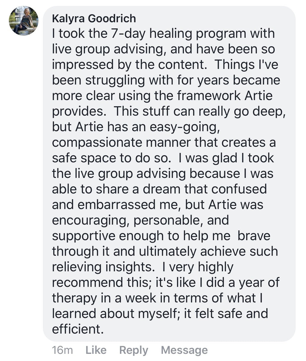
Task: Message the comment author
Action: (x=184, y=350)
